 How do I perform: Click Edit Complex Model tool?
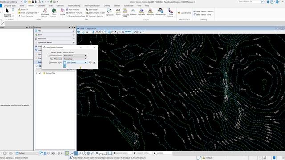(95, 13)
